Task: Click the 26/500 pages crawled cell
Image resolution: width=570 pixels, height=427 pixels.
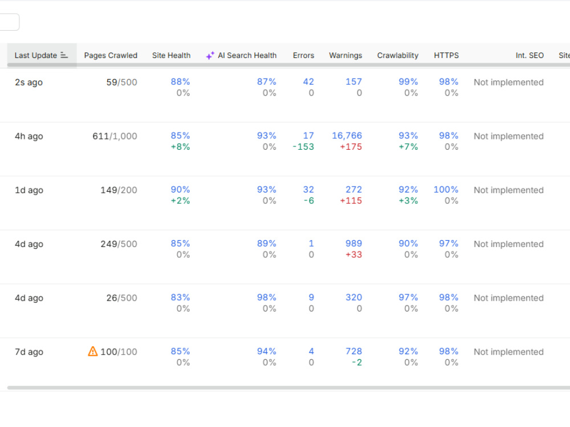Action: [x=121, y=298]
